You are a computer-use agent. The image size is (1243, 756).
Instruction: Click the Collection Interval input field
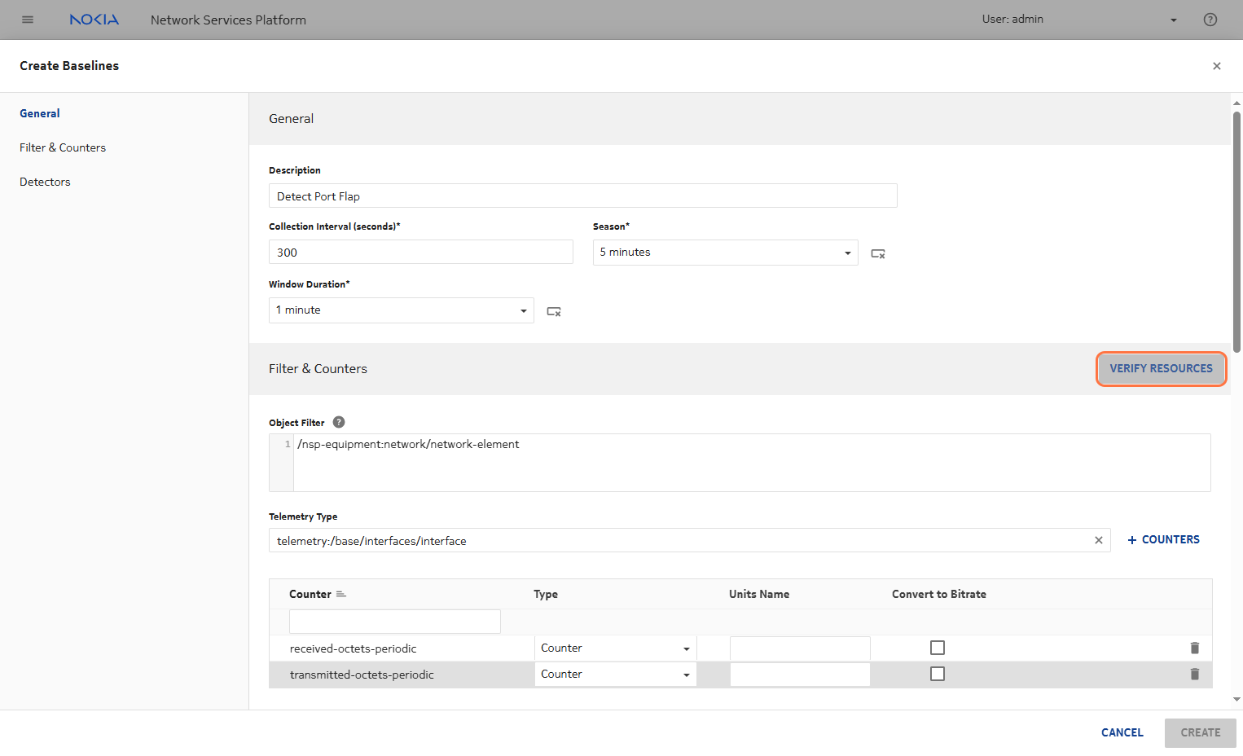420,253
